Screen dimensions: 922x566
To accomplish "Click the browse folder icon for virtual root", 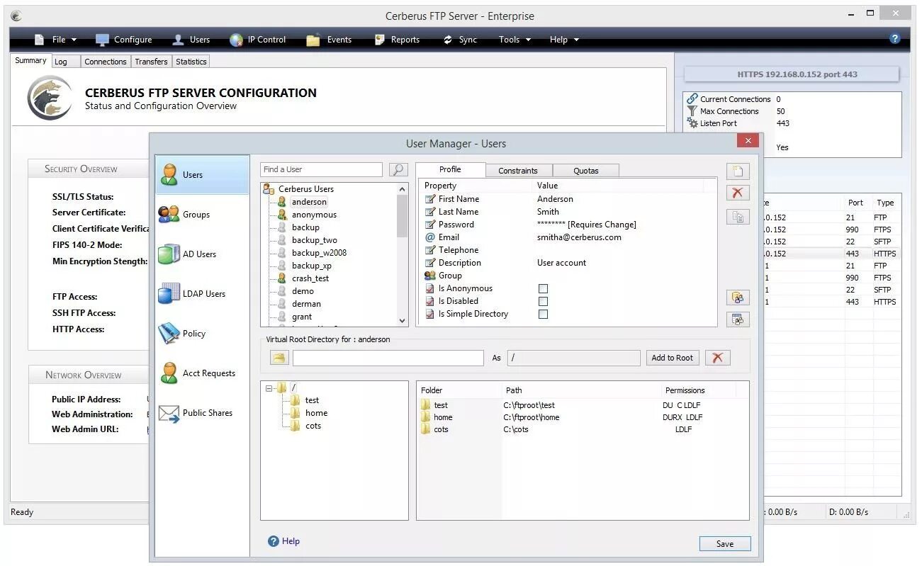I will [279, 358].
